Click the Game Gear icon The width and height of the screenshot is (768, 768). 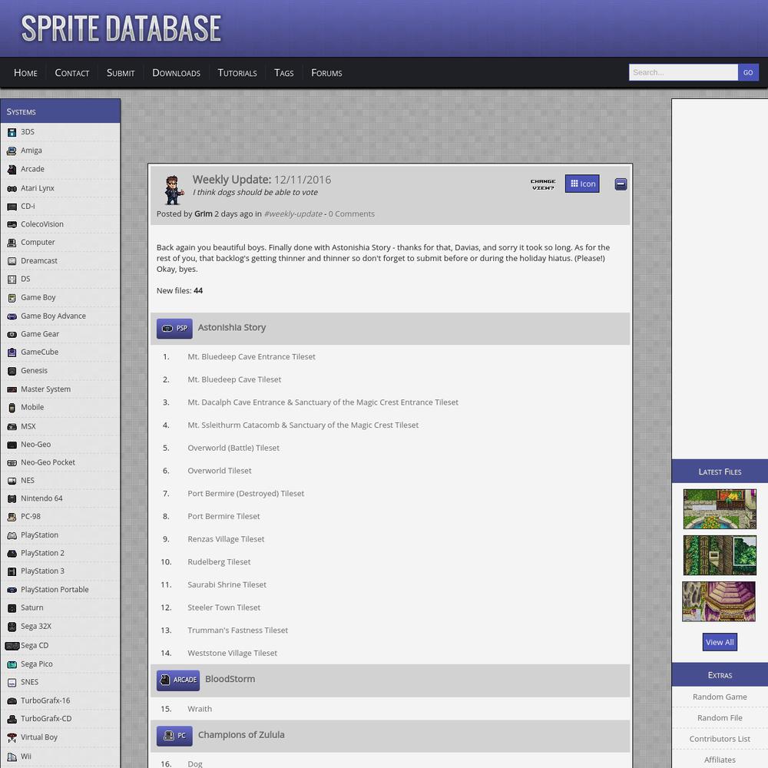(x=12, y=335)
